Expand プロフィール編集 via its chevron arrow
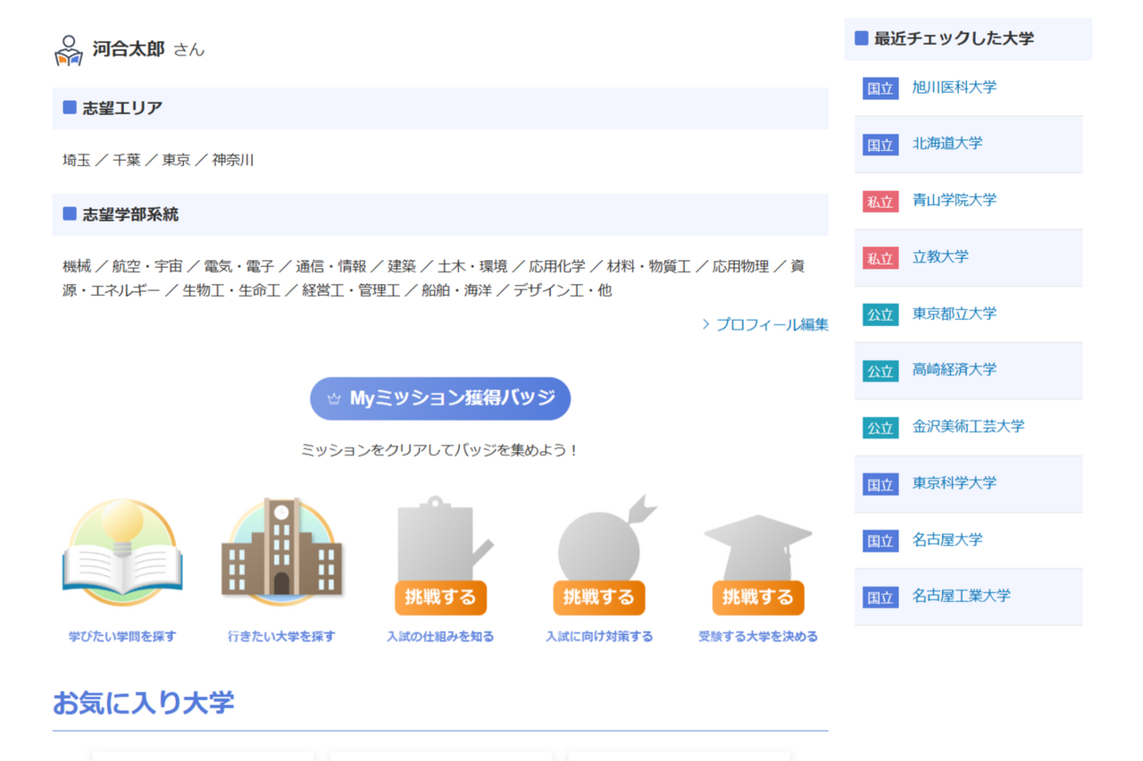The width and height of the screenshot is (1143, 761). click(x=704, y=325)
